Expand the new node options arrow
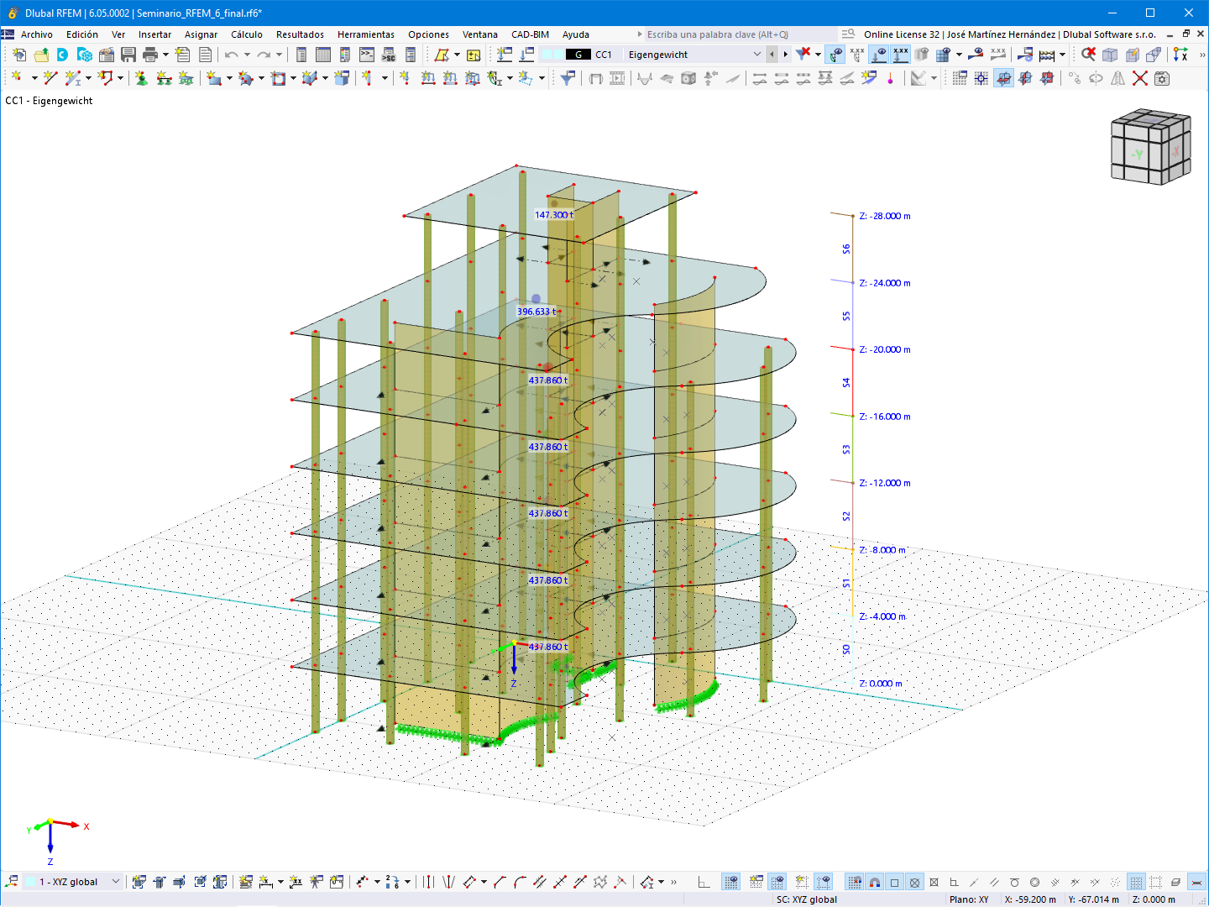This screenshot has width=1209, height=907. click(x=34, y=78)
